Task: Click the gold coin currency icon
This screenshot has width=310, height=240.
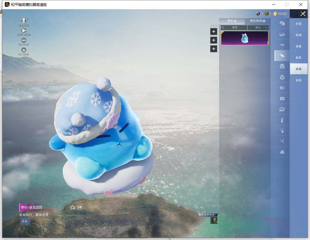Action: [275, 14]
